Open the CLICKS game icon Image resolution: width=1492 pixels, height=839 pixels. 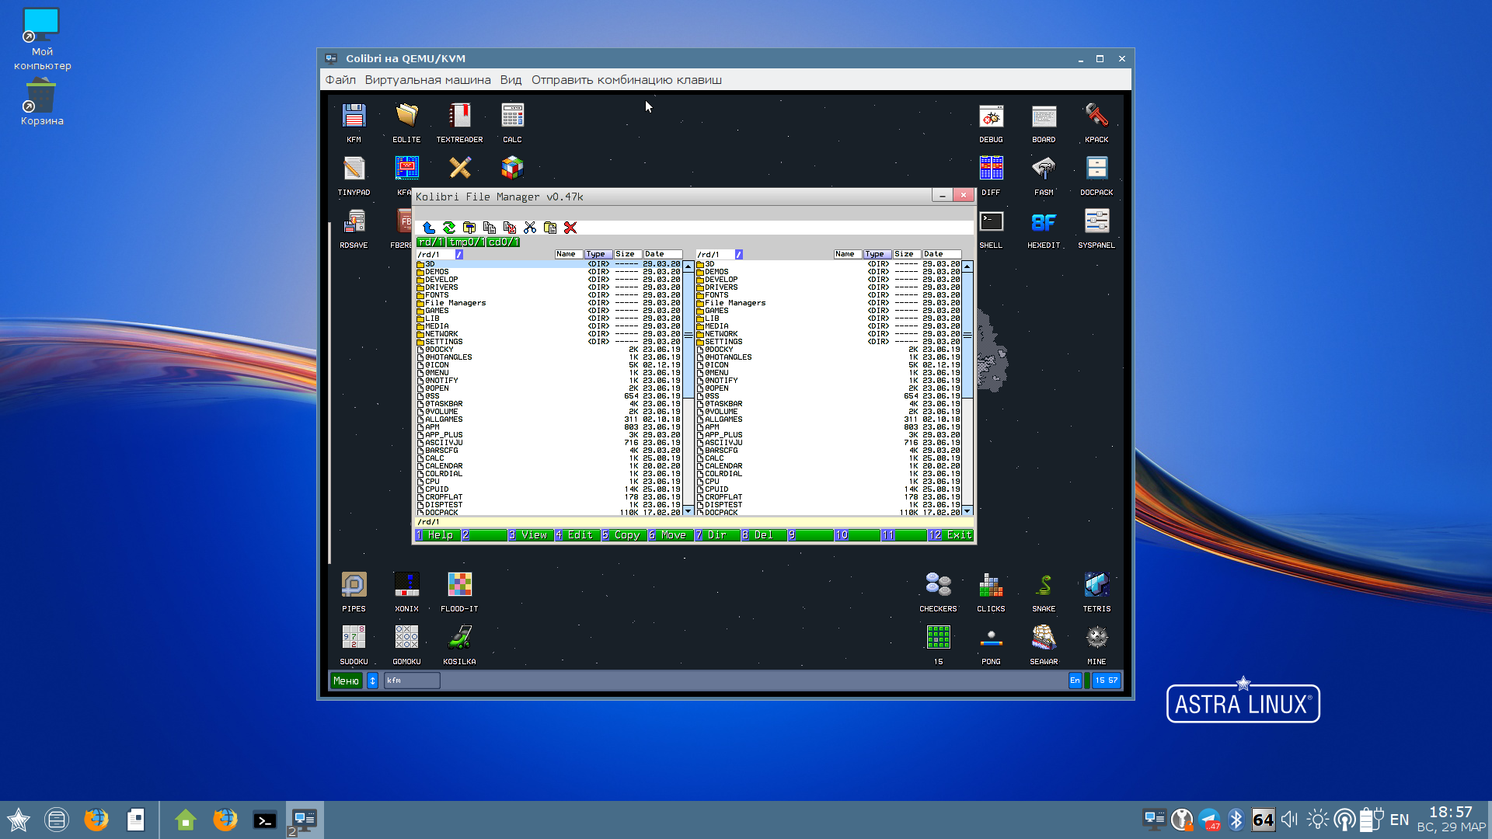(991, 585)
